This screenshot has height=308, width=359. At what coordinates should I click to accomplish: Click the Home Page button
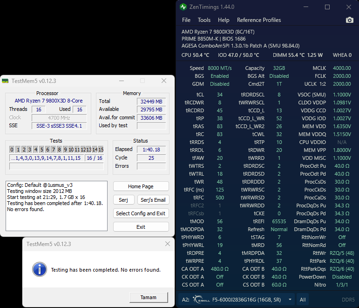point(141,186)
